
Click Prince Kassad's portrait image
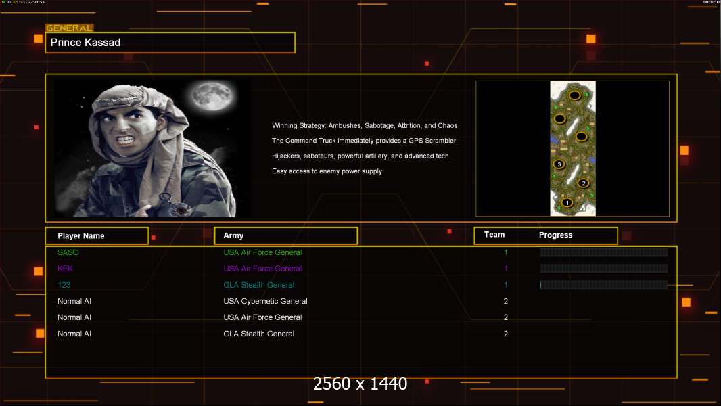[152, 148]
